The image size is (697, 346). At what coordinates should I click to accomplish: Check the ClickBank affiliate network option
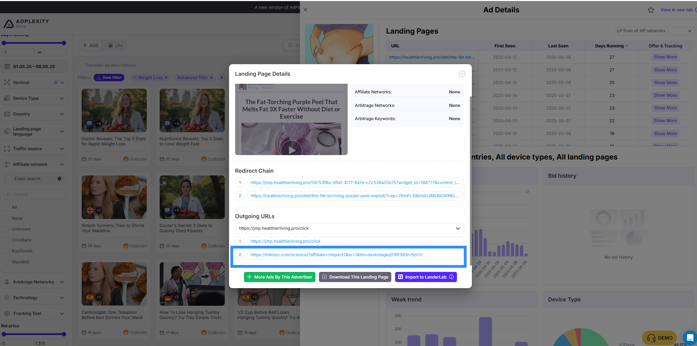click(6, 240)
